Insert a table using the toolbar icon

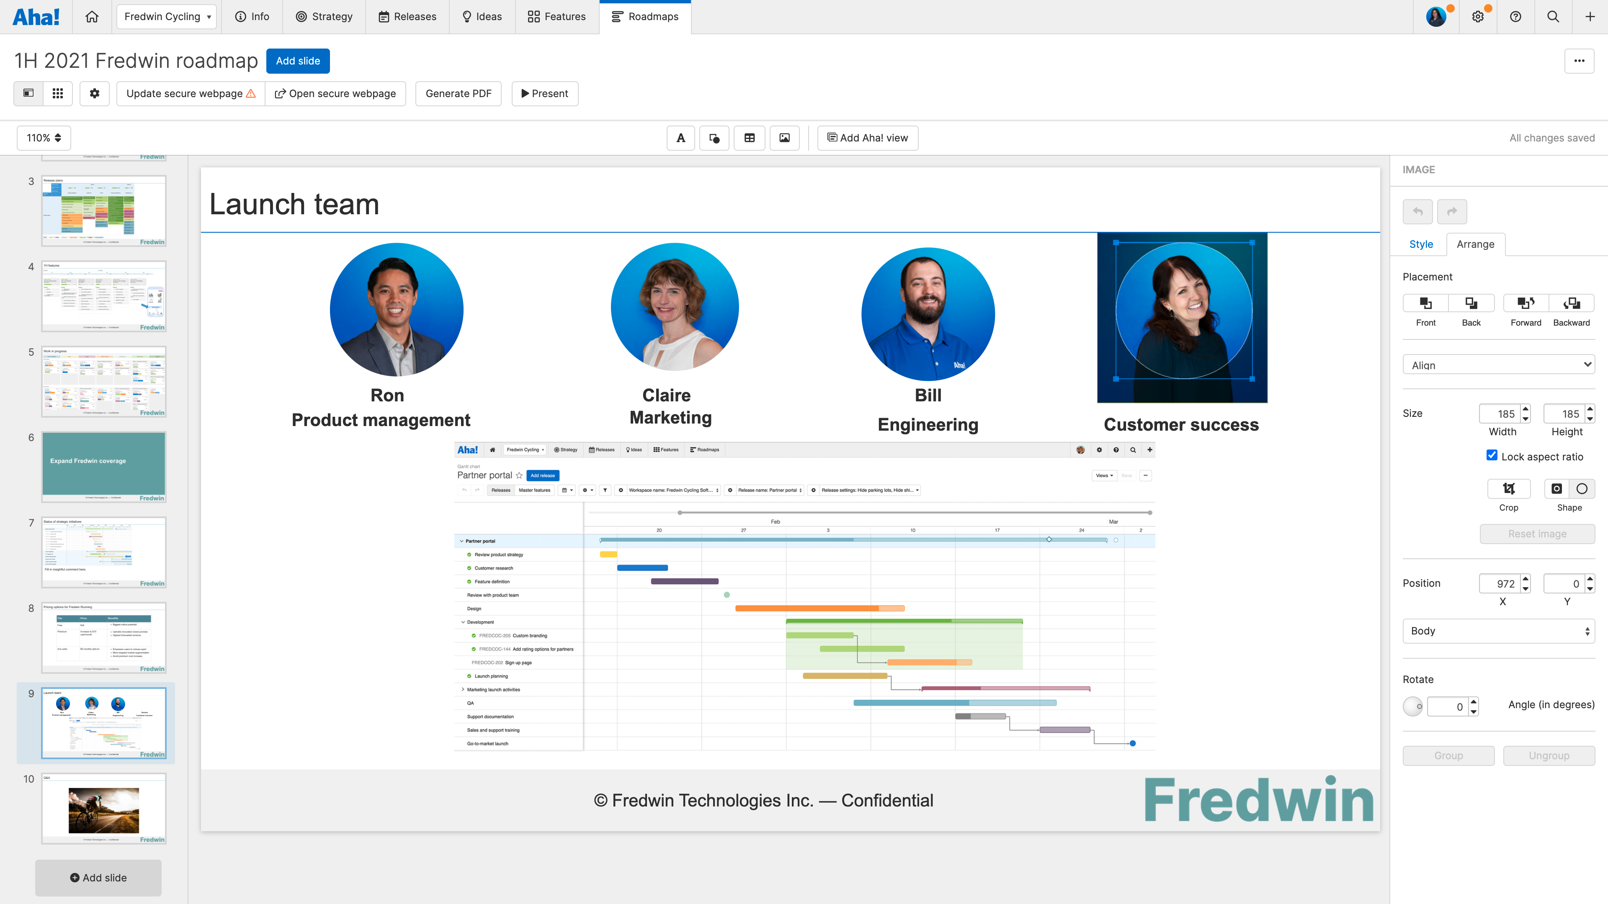pyautogui.click(x=750, y=138)
